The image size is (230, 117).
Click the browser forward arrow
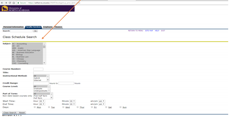[6, 3]
